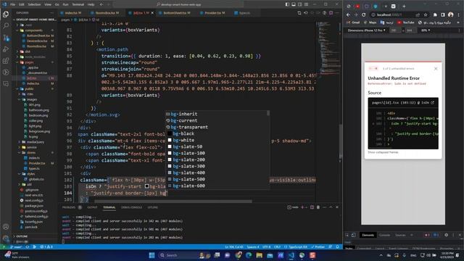Expand the OUTLINE section

22,236
